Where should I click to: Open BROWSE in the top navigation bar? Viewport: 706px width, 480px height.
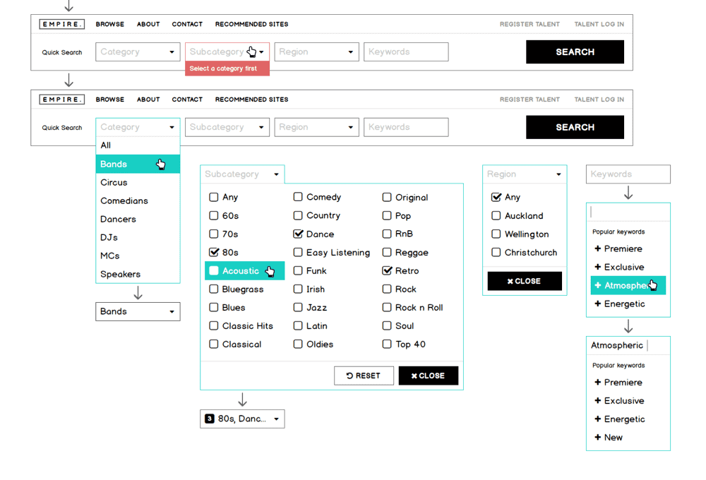pyautogui.click(x=110, y=24)
